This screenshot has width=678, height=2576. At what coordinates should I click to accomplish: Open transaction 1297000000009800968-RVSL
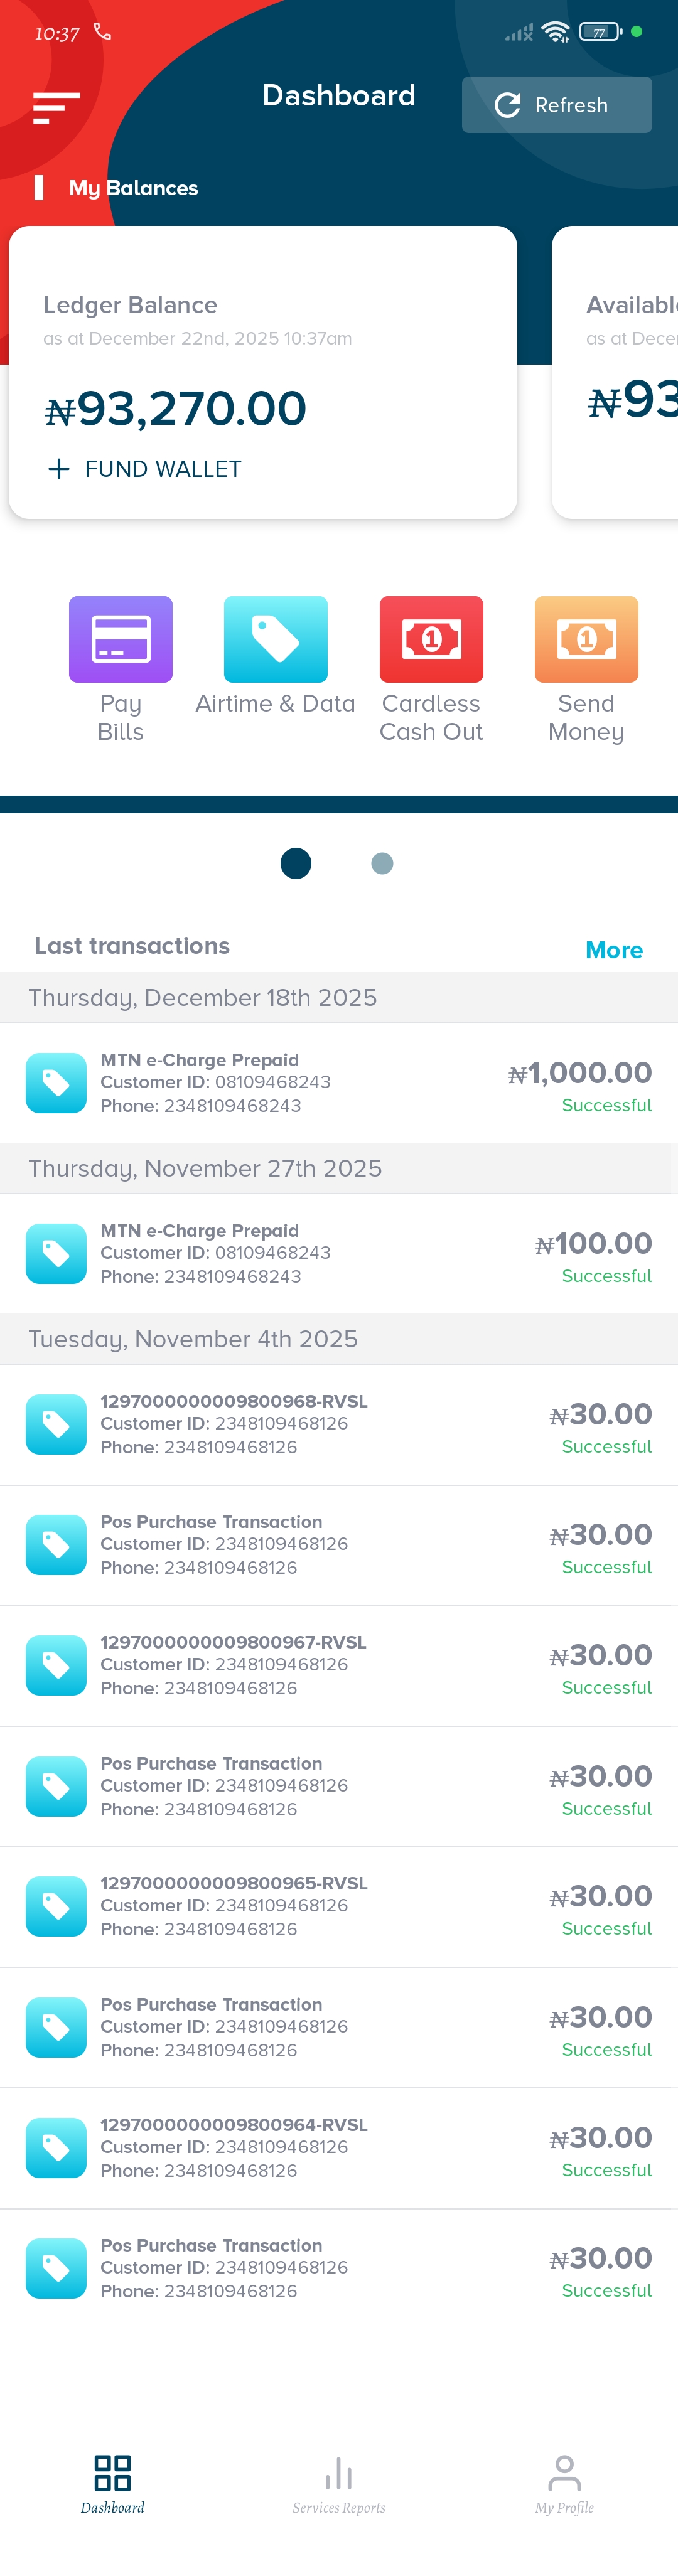tap(339, 1424)
